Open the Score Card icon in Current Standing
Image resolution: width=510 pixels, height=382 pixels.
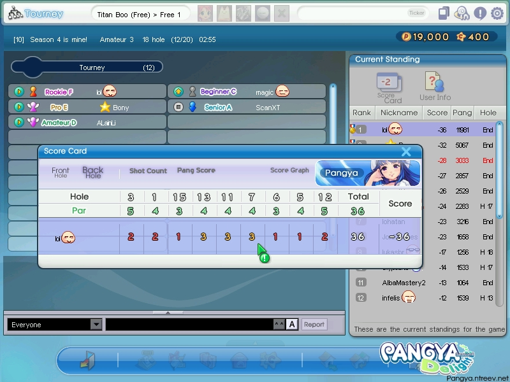click(x=390, y=87)
